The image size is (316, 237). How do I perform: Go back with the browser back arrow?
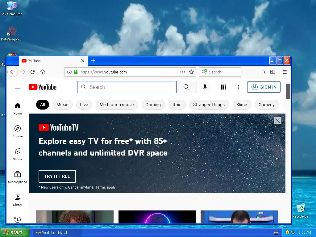13,72
